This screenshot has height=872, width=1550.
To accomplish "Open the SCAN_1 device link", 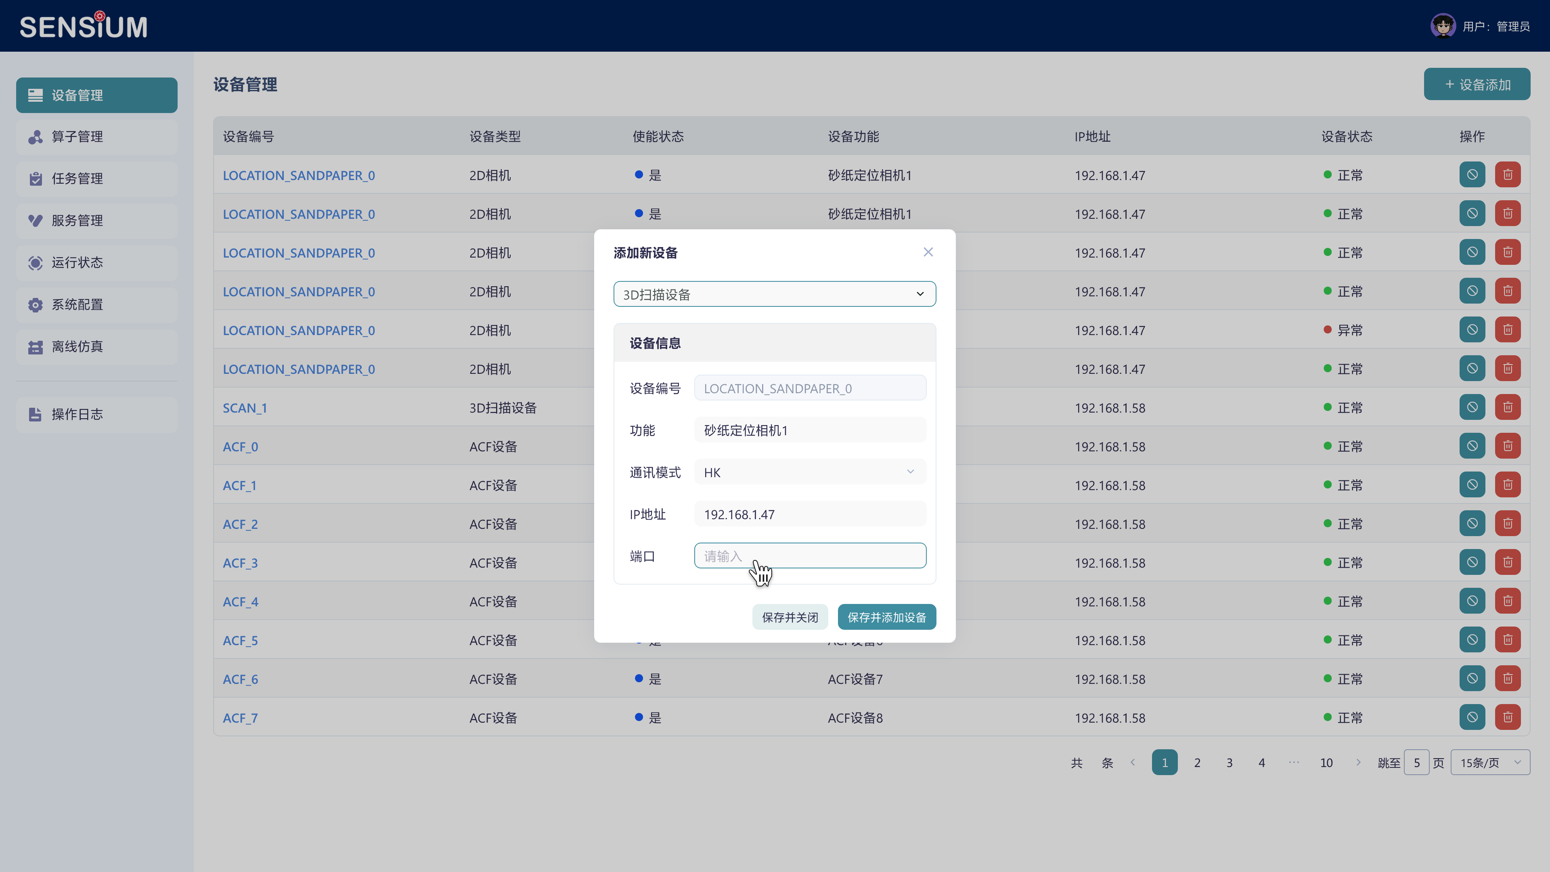I will tap(245, 407).
